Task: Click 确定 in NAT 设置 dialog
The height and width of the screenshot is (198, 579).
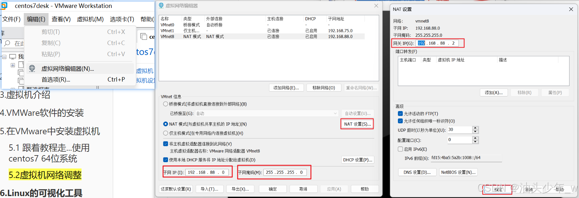Action: click(x=498, y=189)
